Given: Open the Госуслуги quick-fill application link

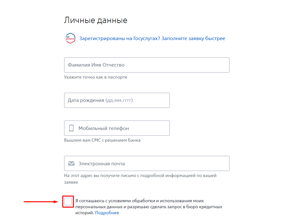Looking at the screenshot, I should [152, 38].
